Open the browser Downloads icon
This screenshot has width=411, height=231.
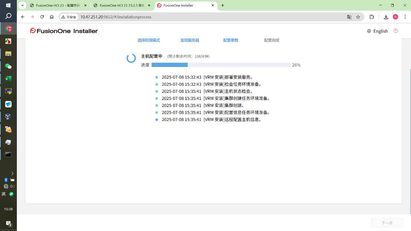point(386,17)
